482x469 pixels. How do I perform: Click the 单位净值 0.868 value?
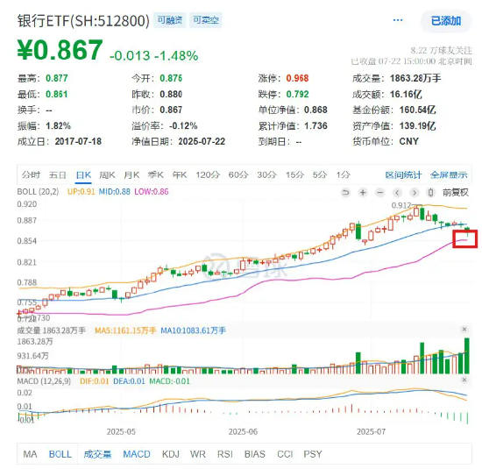315,110
